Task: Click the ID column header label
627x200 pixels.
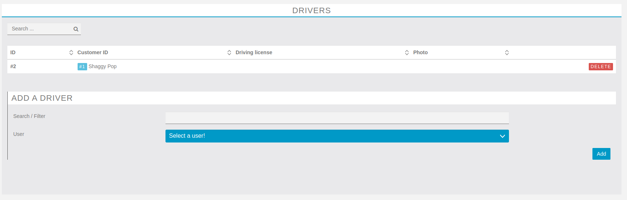Action: coord(13,52)
